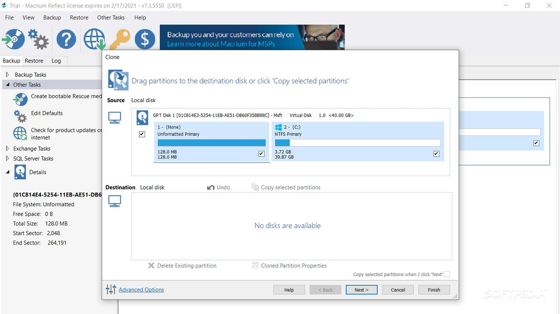This screenshot has height=314, width=560.
Task: Toggle the checkbox in the background disk panel
Action: click(x=536, y=143)
